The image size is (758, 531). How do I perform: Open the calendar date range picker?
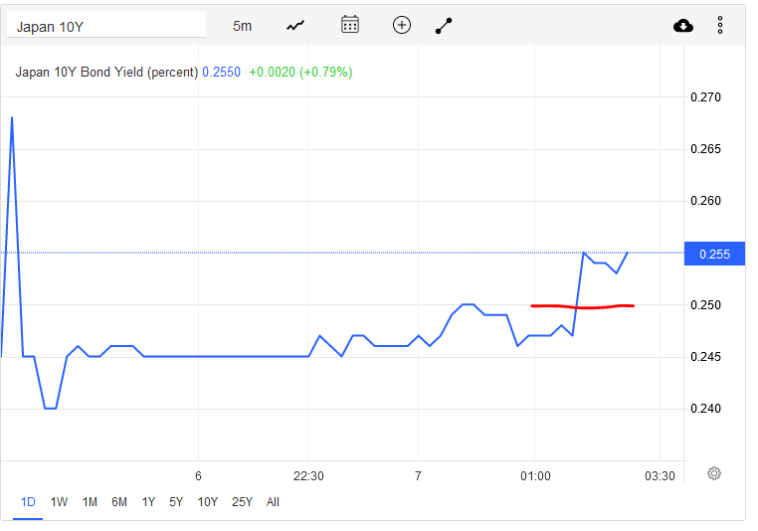(350, 24)
